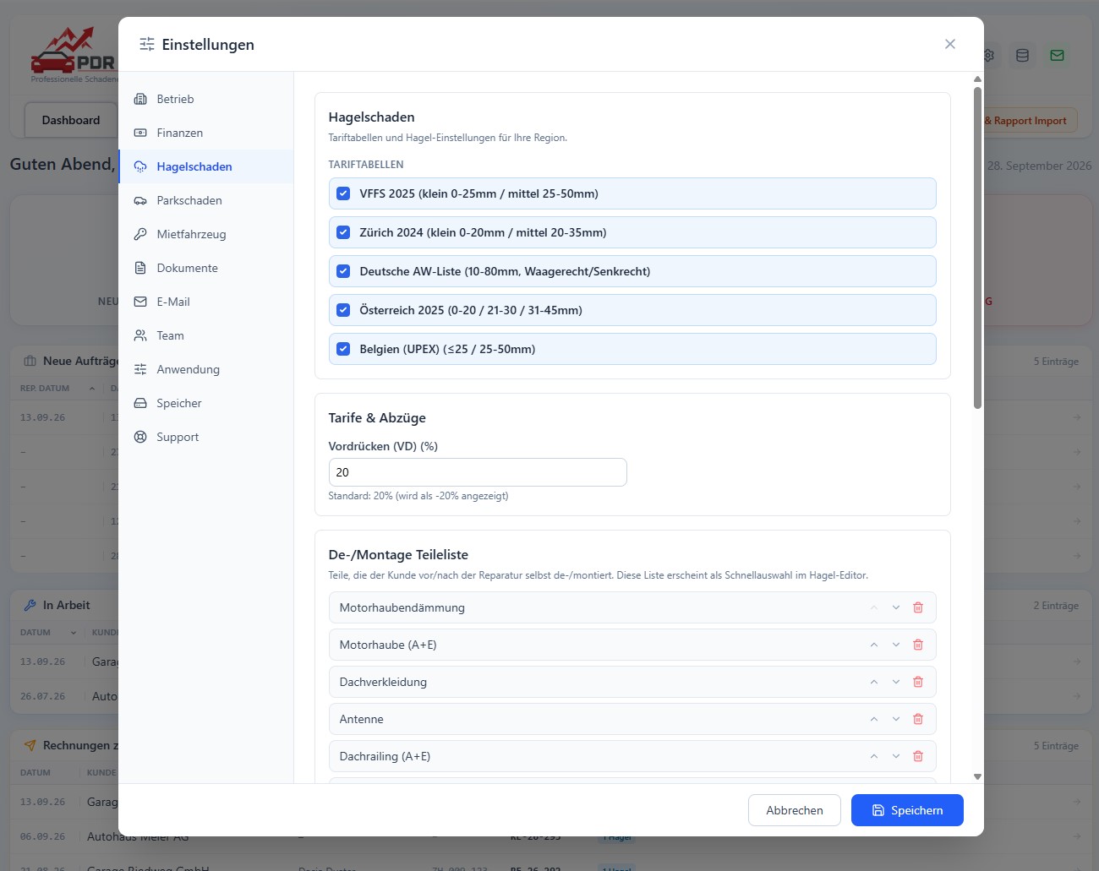The image size is (1099, 871).
Task: Disable the Österreich 2025 tariff table
Action: click(x=343, y=310)
